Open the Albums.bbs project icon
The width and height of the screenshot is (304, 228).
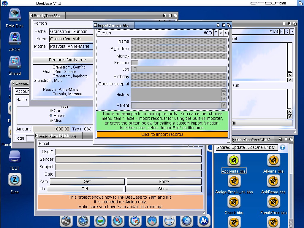273,160
